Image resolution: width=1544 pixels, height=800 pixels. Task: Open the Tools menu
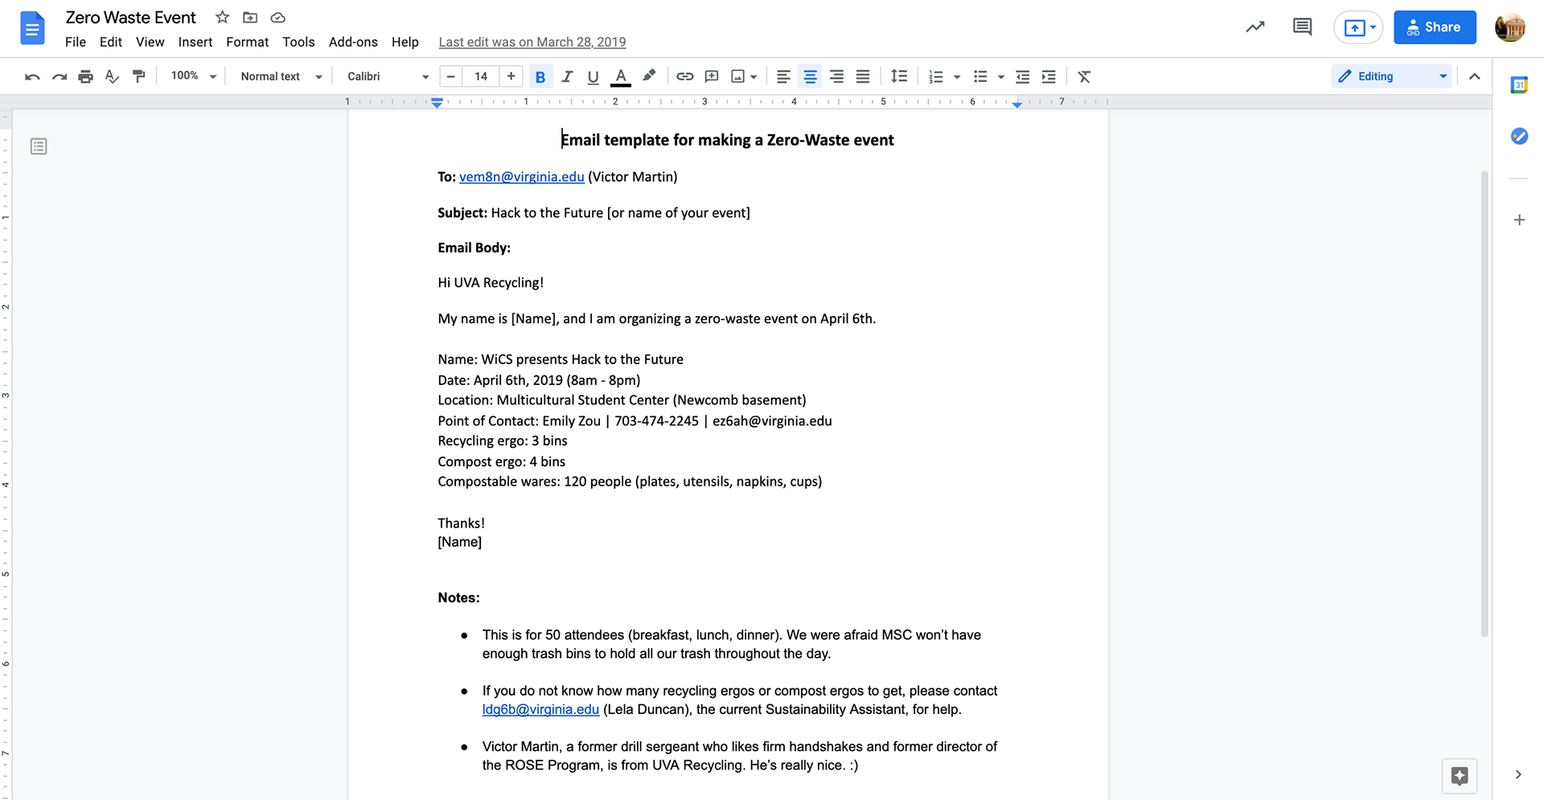pyautogui.click(x=298, y=42)
